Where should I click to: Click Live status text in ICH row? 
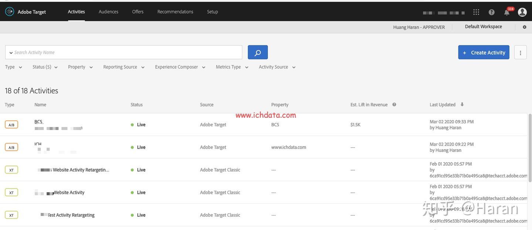click(x=141, y=147)
